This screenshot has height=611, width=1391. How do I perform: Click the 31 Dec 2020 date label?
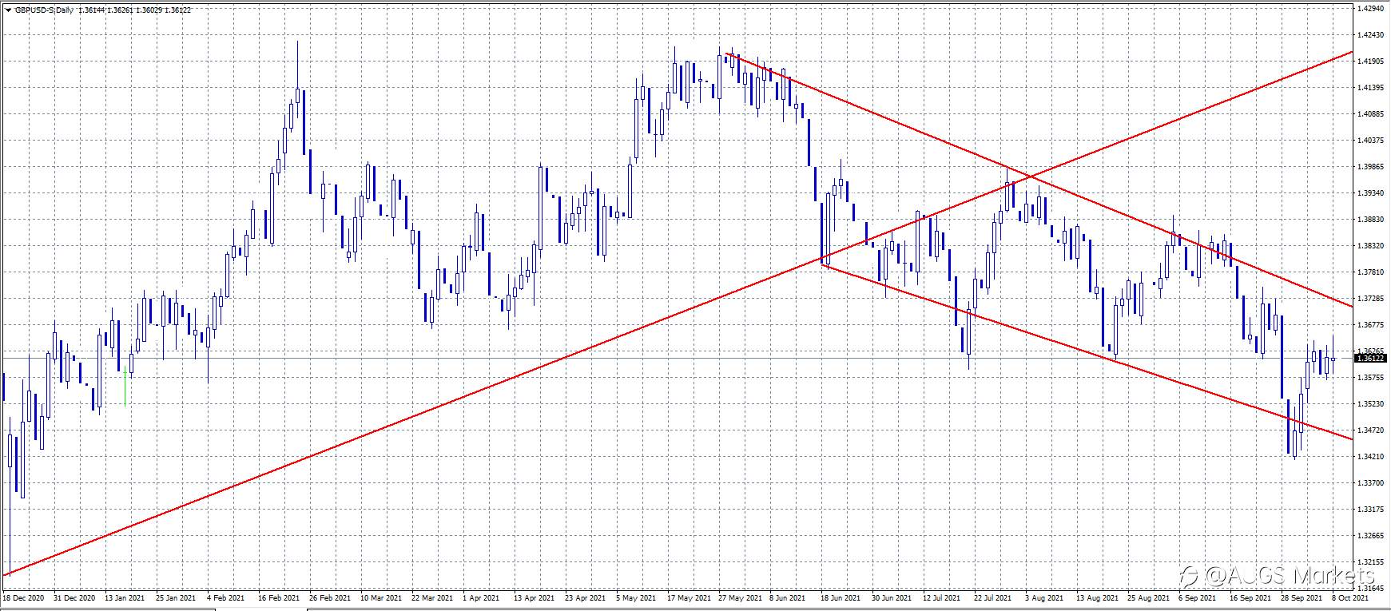74,597
